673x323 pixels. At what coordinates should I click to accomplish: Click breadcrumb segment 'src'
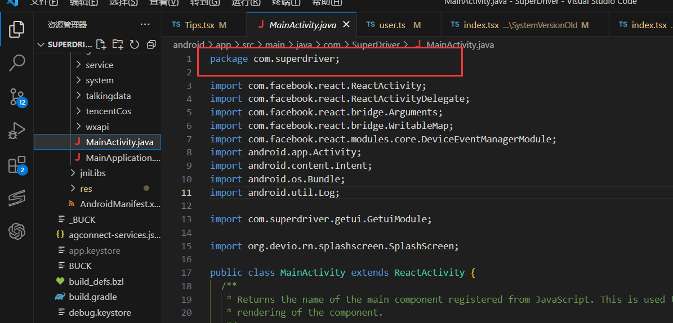point(248,44)
